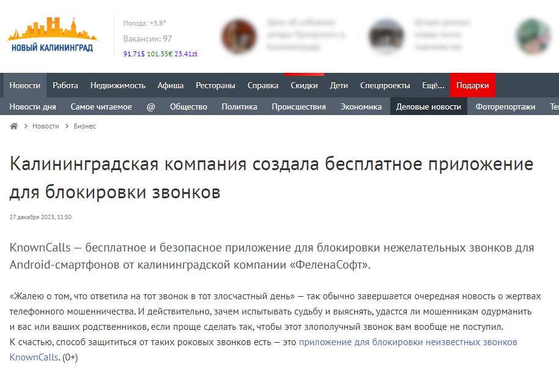Click the euro rate 101.35€
This screenshot has width=559, height=369.
tap(160, 54)
